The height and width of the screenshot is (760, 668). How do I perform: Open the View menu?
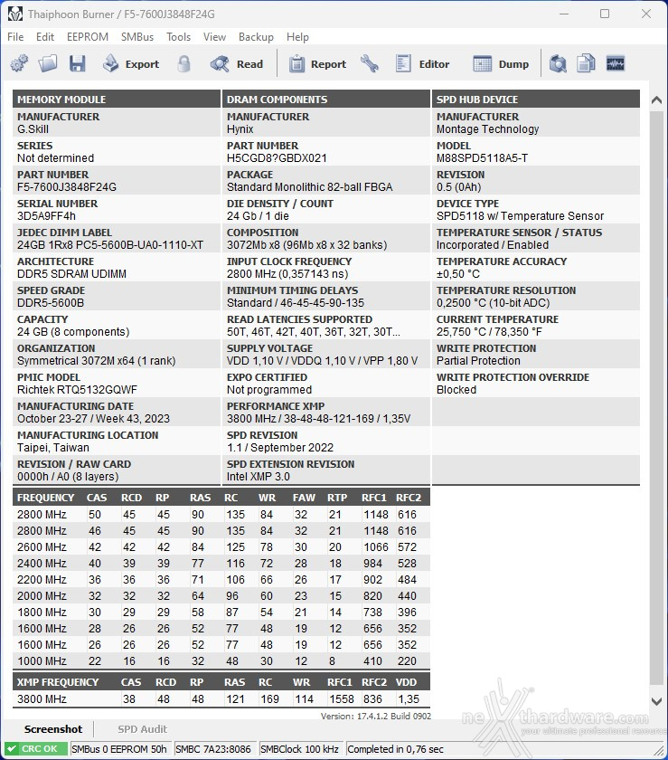click(x=214, y=37)
